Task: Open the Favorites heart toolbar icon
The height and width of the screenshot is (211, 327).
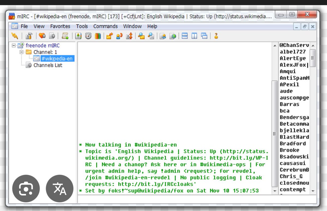Action: coord(42,36)
